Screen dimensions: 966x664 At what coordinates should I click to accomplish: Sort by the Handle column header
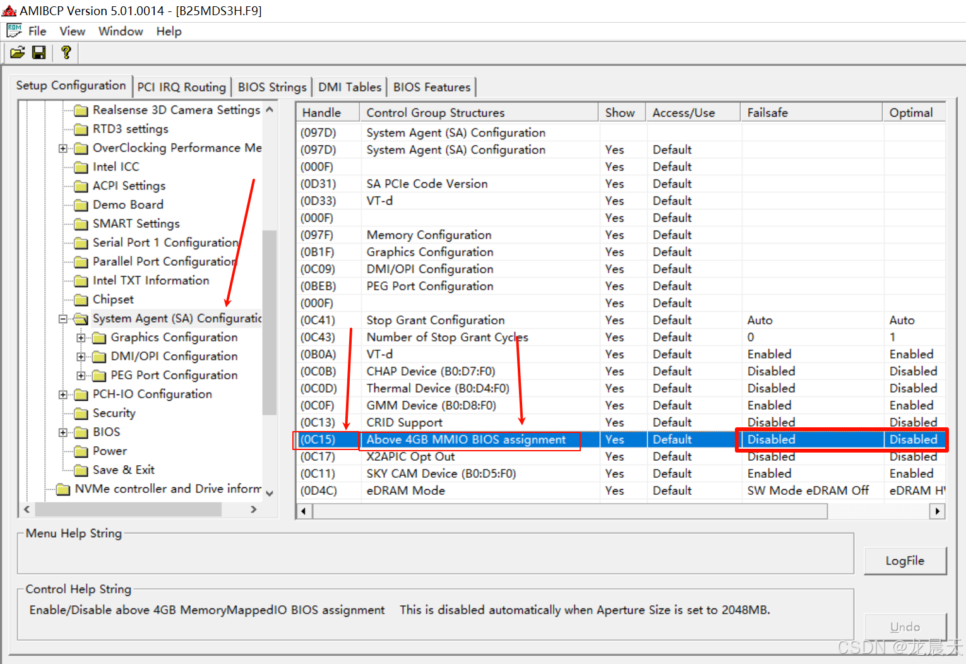pos(328,112)
